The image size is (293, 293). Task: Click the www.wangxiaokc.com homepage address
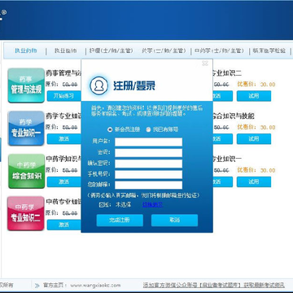[95, 286]
